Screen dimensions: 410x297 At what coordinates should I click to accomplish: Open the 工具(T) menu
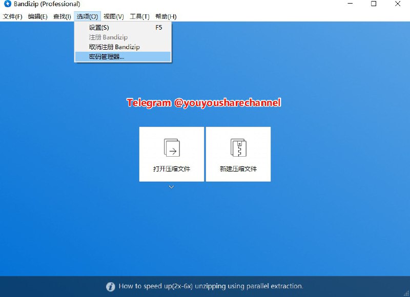[x=140, y=16]
